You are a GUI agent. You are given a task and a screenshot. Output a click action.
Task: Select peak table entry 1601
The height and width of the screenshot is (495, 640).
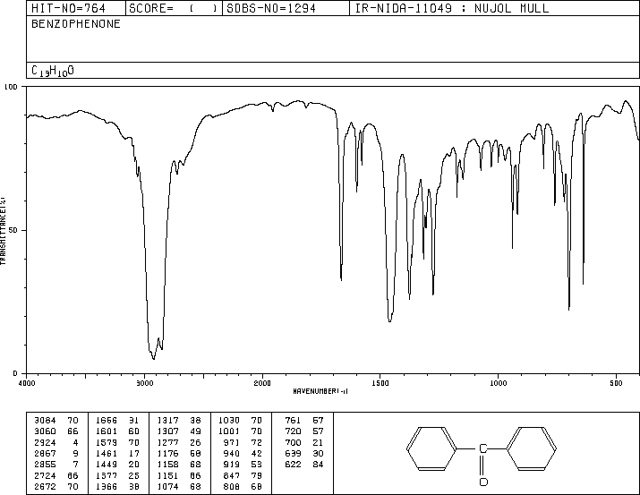point(107,431)
